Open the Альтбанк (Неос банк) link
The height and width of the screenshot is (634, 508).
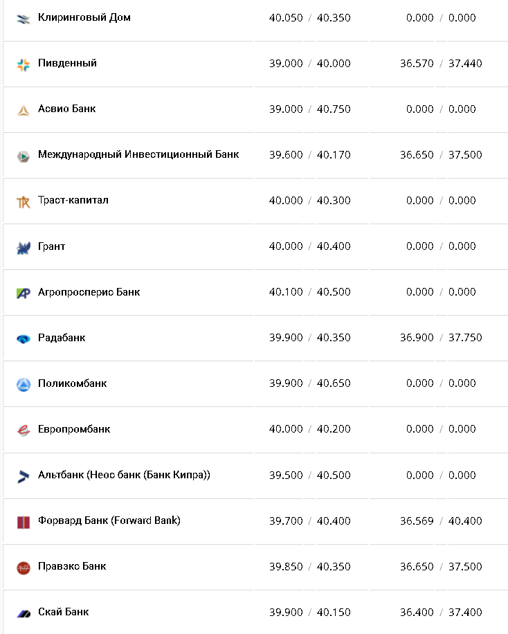pyautogui.click(x=124, y=475)
